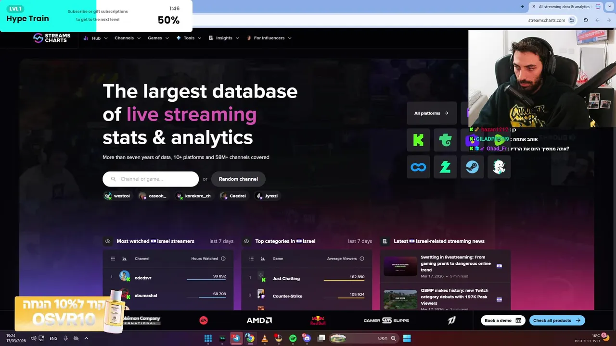The height and width of the screenshot is (346, 616).
Task: Open a new browser tab with plus
Action: 522,7
